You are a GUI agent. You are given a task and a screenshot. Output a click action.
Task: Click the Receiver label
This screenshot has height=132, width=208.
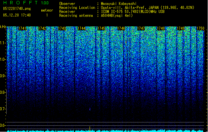point(67,12)
